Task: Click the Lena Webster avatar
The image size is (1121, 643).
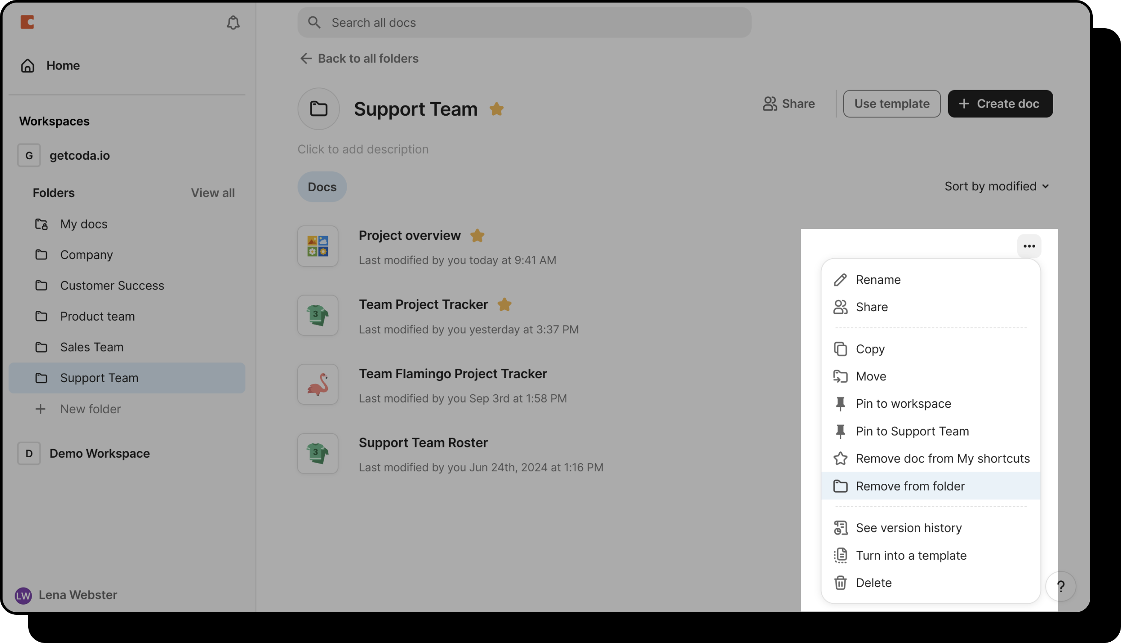Action: [23, 595]
